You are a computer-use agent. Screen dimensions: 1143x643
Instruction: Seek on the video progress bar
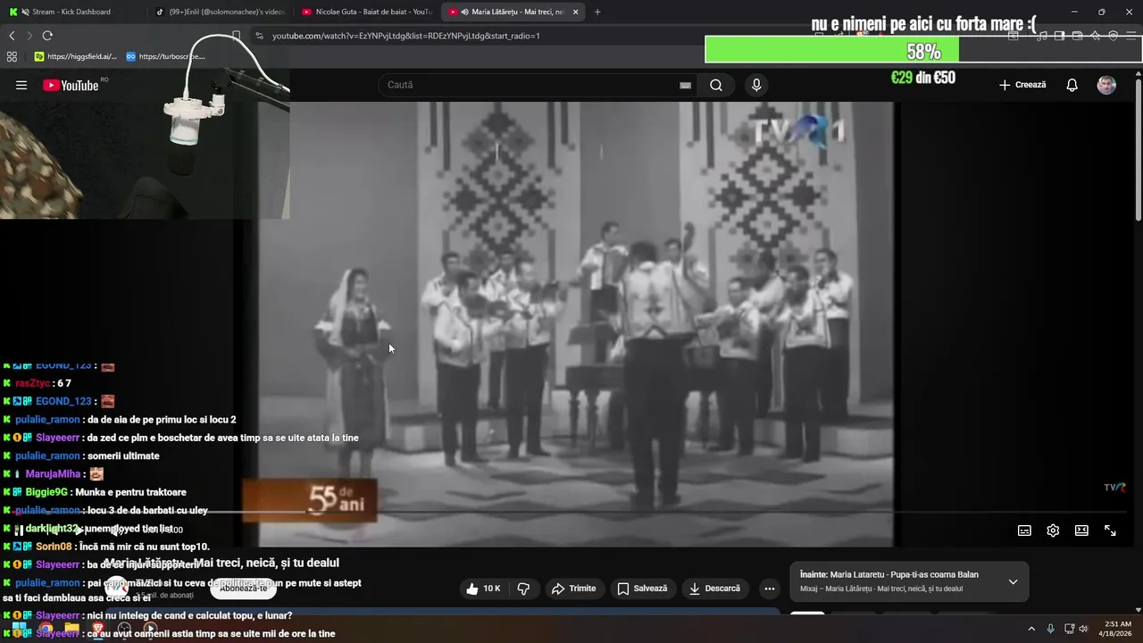tap(571, 512)
